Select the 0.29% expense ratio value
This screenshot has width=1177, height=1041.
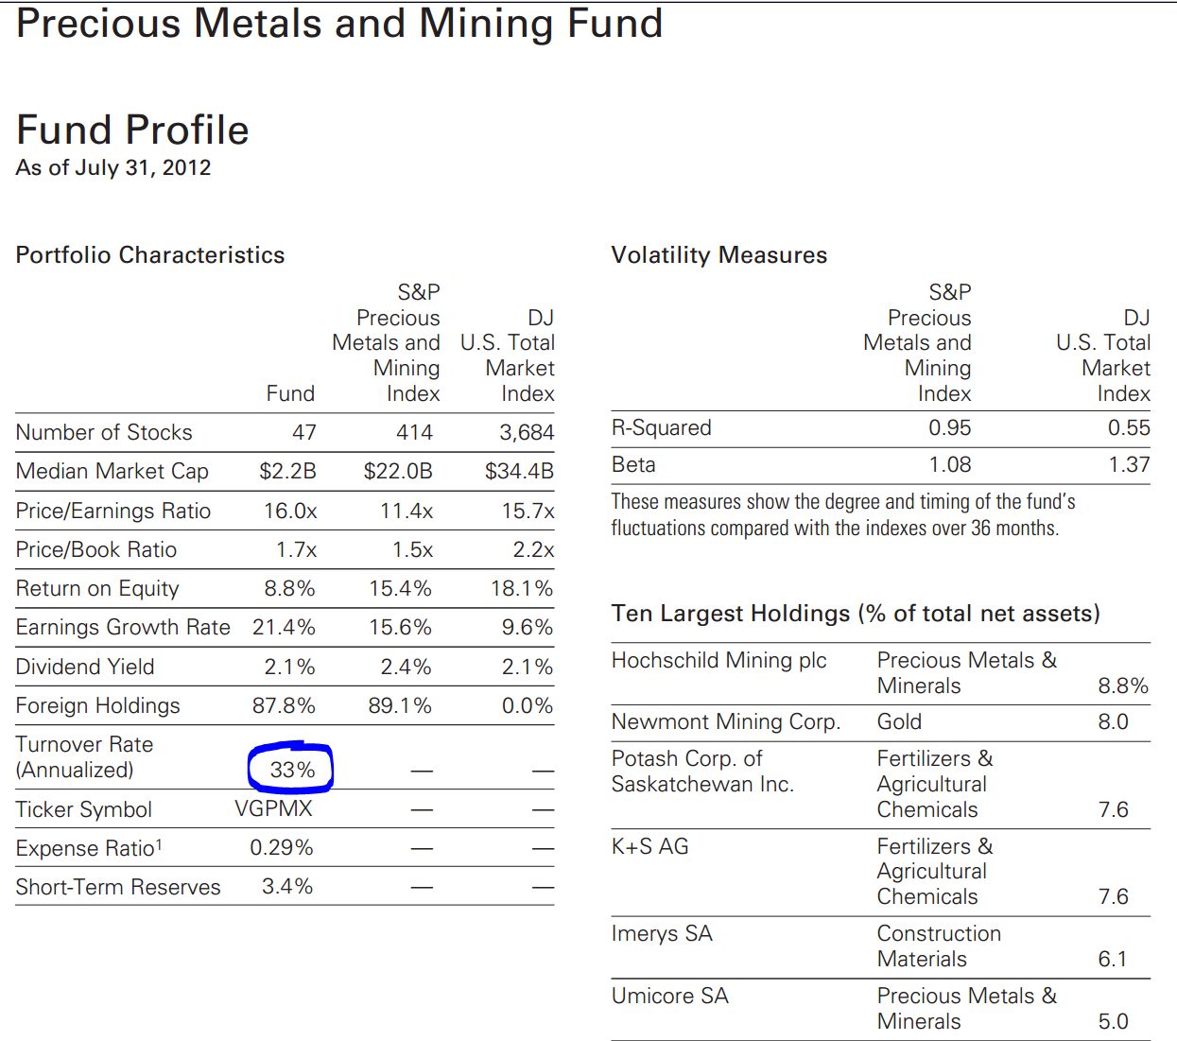tap(281, 847)
